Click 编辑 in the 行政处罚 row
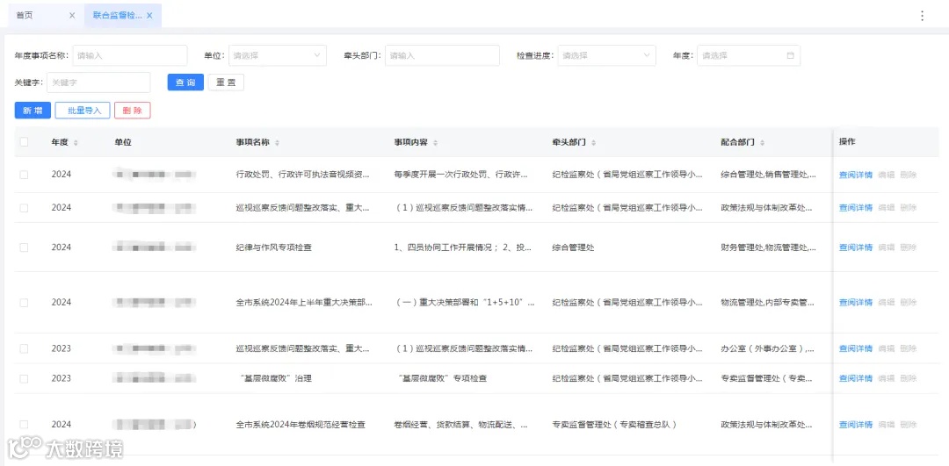Screen dimensions: 949x466 coord(886,175)
